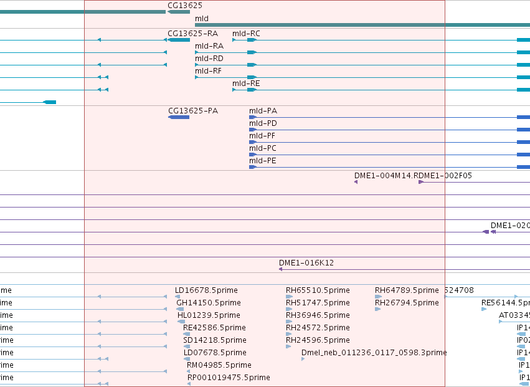Click the mld-RD transcript label
This screenshot has height=387, width=530.
(x=209, y=59)
